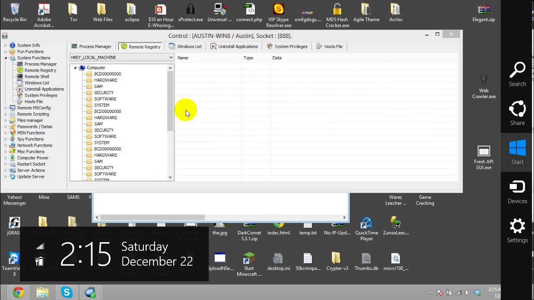The image size is (534, 300).
Task: Click the Elegant.zip desktop icon
Action: (x=484, y=12)
